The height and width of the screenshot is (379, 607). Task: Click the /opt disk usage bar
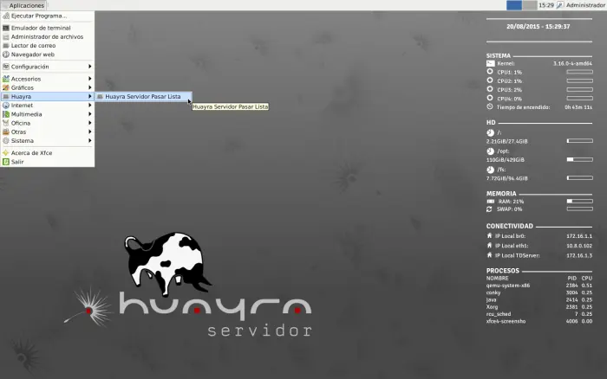pos(579,159)
